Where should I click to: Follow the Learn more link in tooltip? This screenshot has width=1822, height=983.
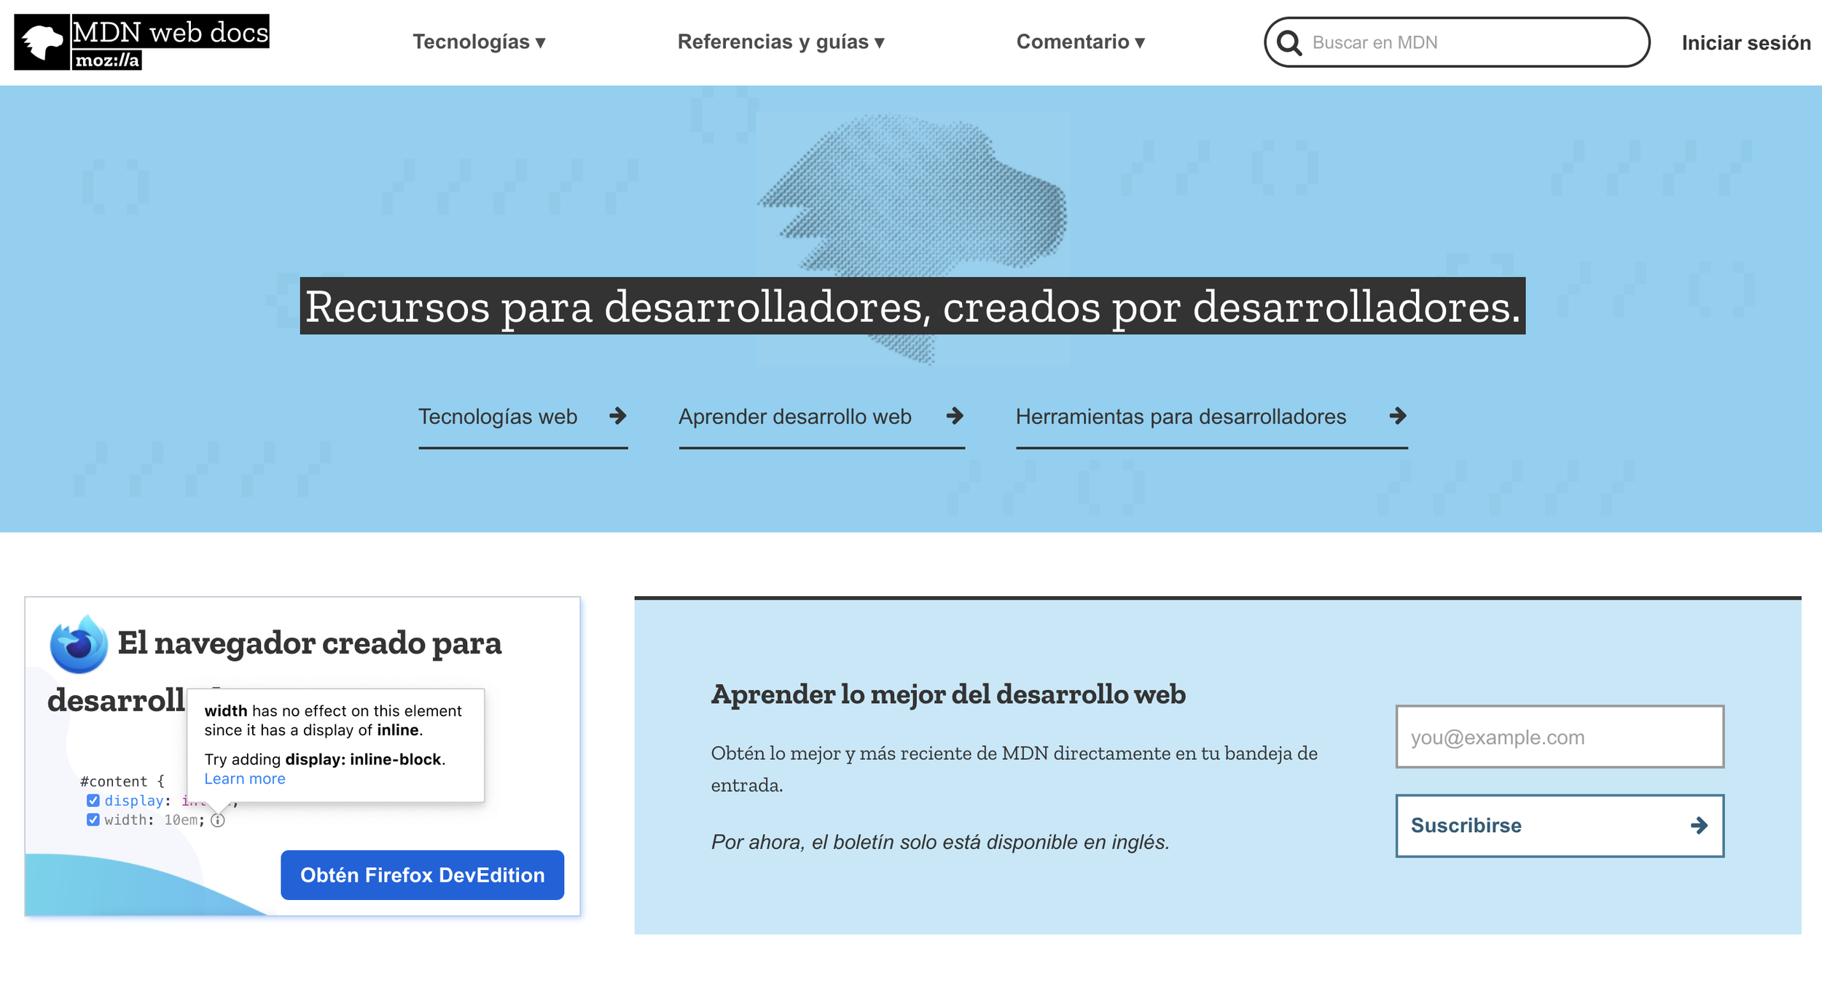tap(245, 779)
